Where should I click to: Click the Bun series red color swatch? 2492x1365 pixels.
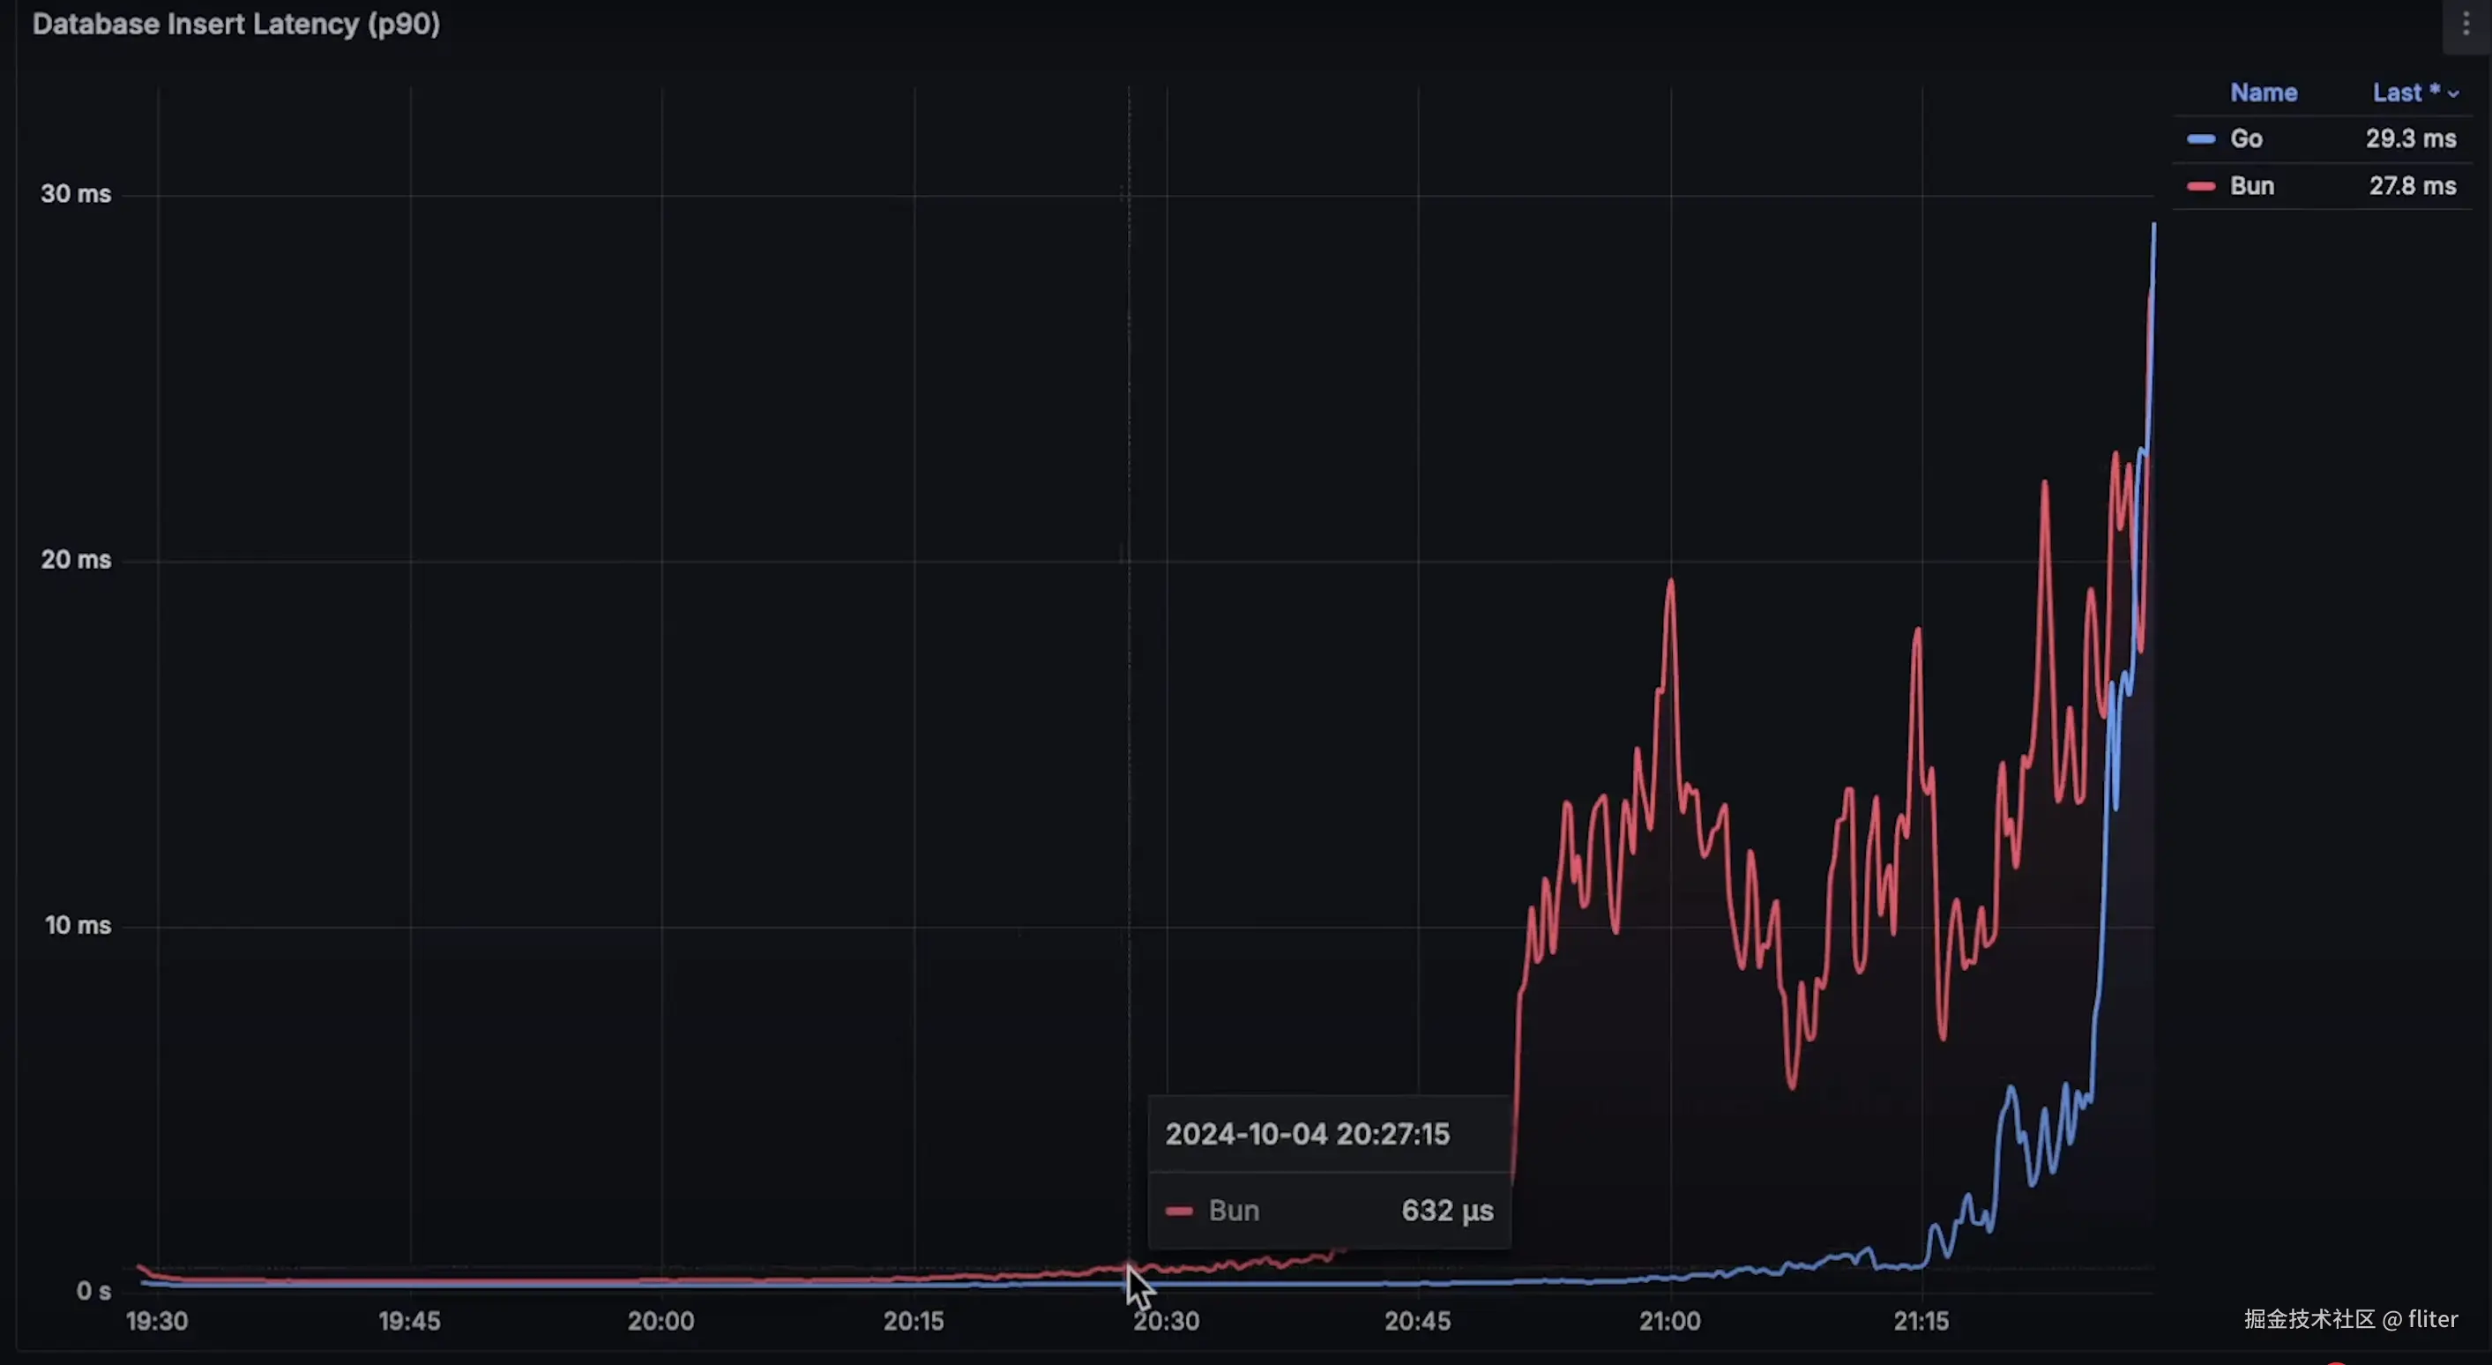pyautogui.click(x=2201, y=187)
